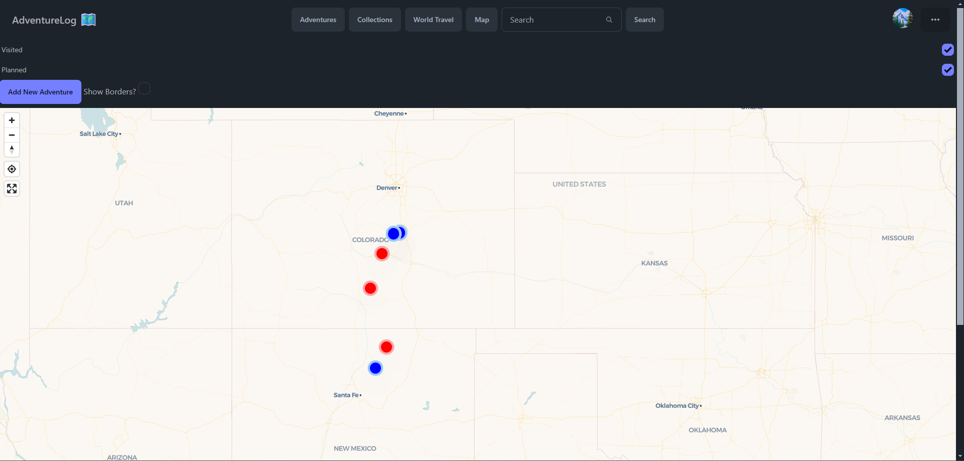Uncheck the Visited checkbox
The image size is (964, 461).
point(947,50)
